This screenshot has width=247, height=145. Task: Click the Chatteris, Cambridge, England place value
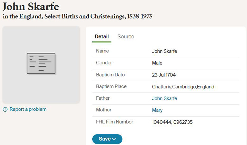[183, 87]
